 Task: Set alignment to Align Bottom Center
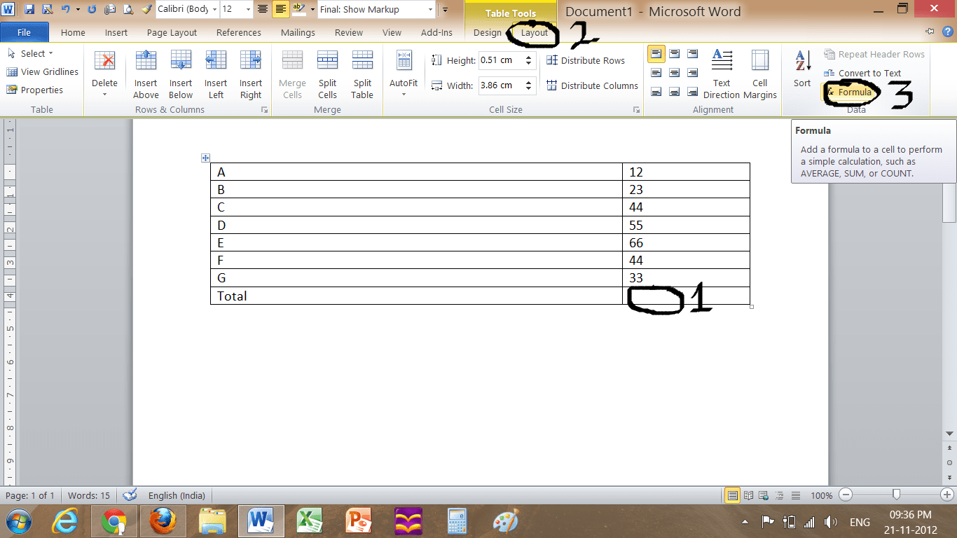coord(675,91)
